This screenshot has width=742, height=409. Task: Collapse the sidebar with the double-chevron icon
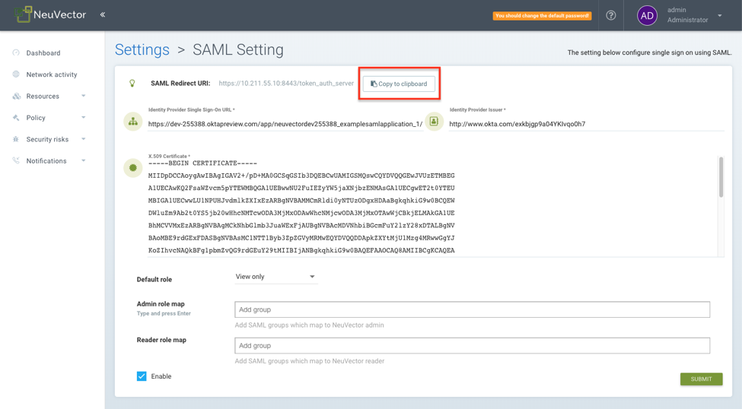[103, 14]
